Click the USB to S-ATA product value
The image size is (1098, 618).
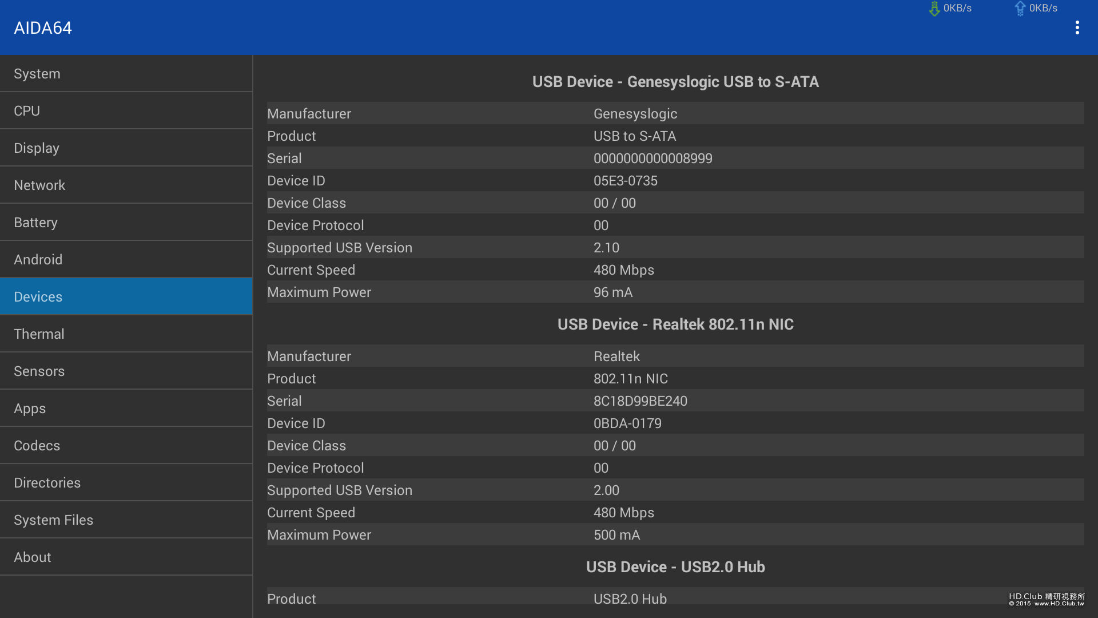click(635, 136)
